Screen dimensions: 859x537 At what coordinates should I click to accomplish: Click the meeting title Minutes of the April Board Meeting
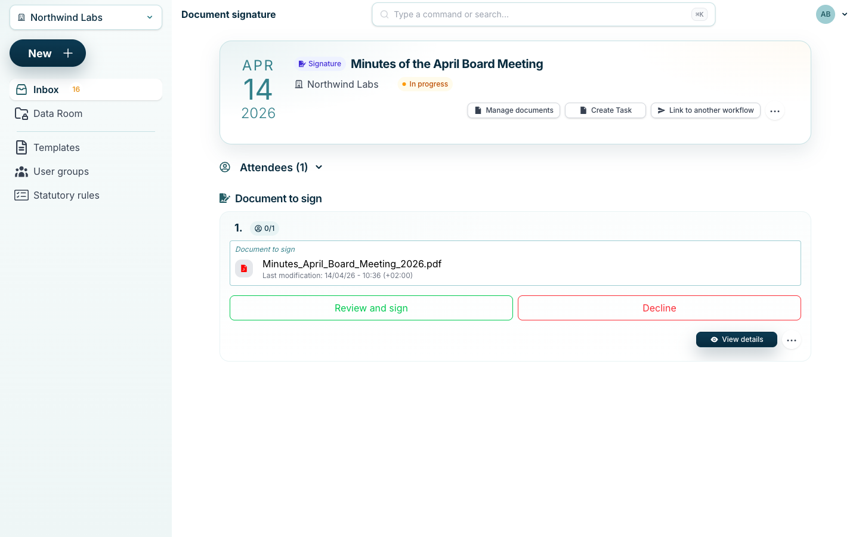(447, 64)
